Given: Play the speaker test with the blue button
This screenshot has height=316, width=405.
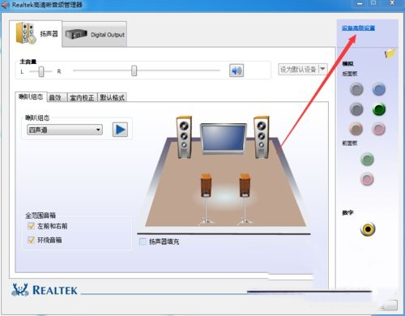Looking at the screenshot, I should 120,130.
